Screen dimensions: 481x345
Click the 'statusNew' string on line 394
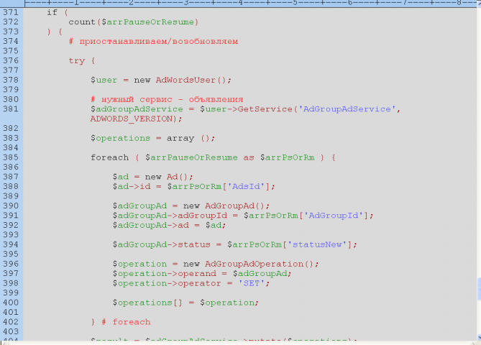(x=317, y=244)
